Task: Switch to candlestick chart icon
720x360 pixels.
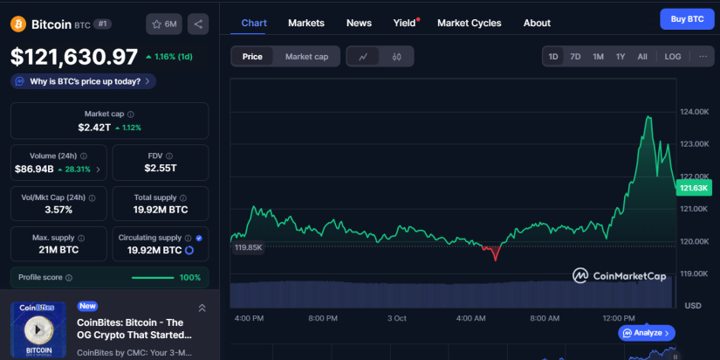Action: pyautogui.click(x=396, y=57)
